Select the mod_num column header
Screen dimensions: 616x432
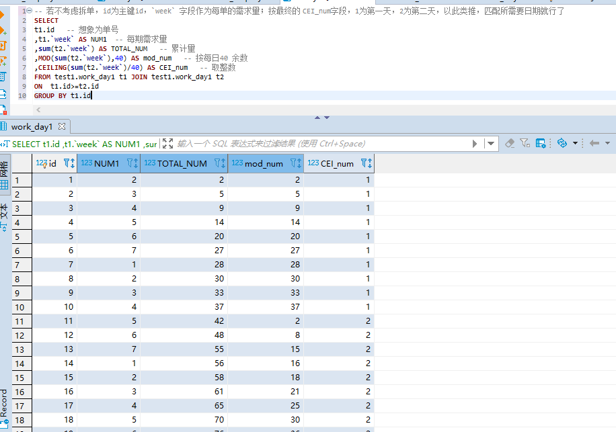pos(266,163)
